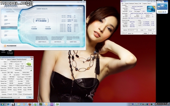The width and height of the screenshot is (170, 106).
Task: Click the yellow clipboard icon in gadget
Action: tap(161, 12)
